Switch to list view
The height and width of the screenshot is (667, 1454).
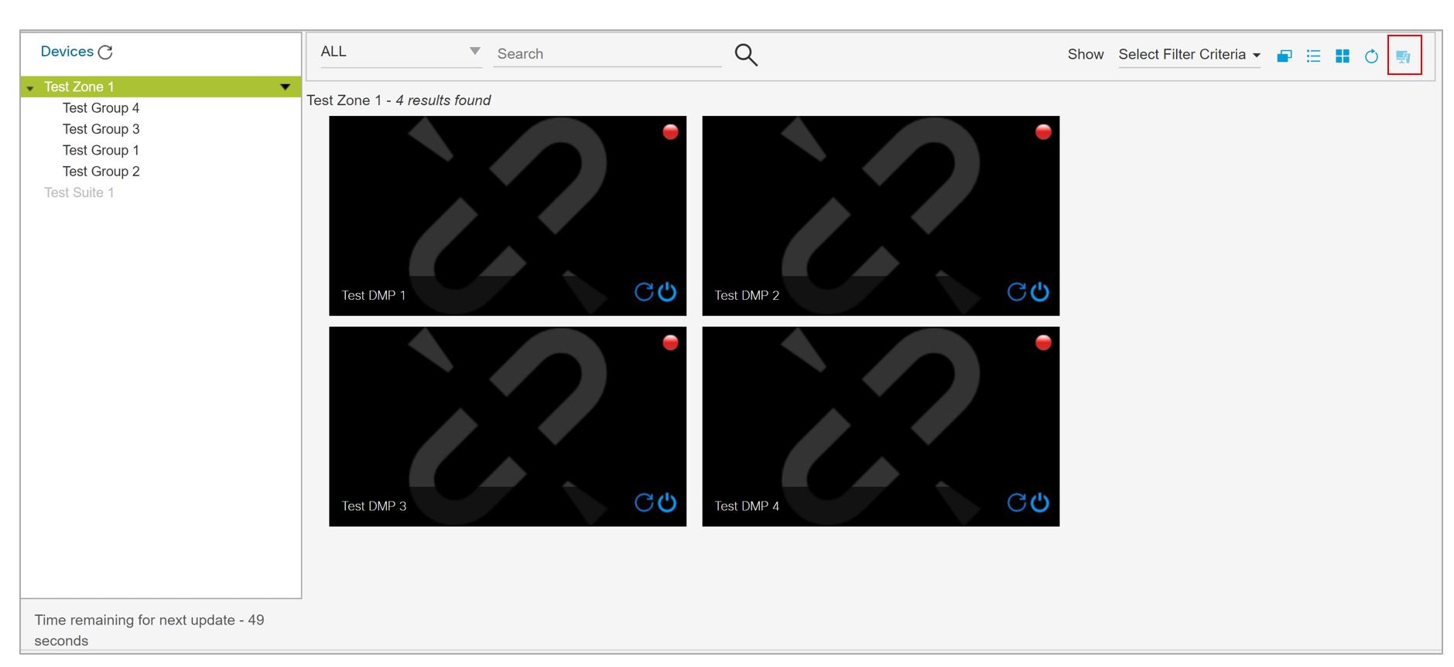(x=1313, y=56)
